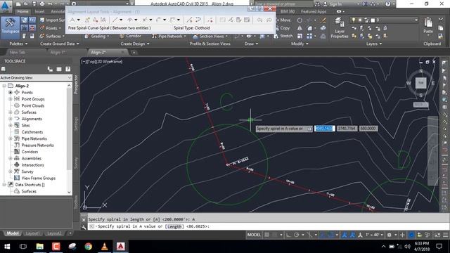Expand the Pipe Networks tree node
Screen dimensions: 450x253
click(11, 138)
